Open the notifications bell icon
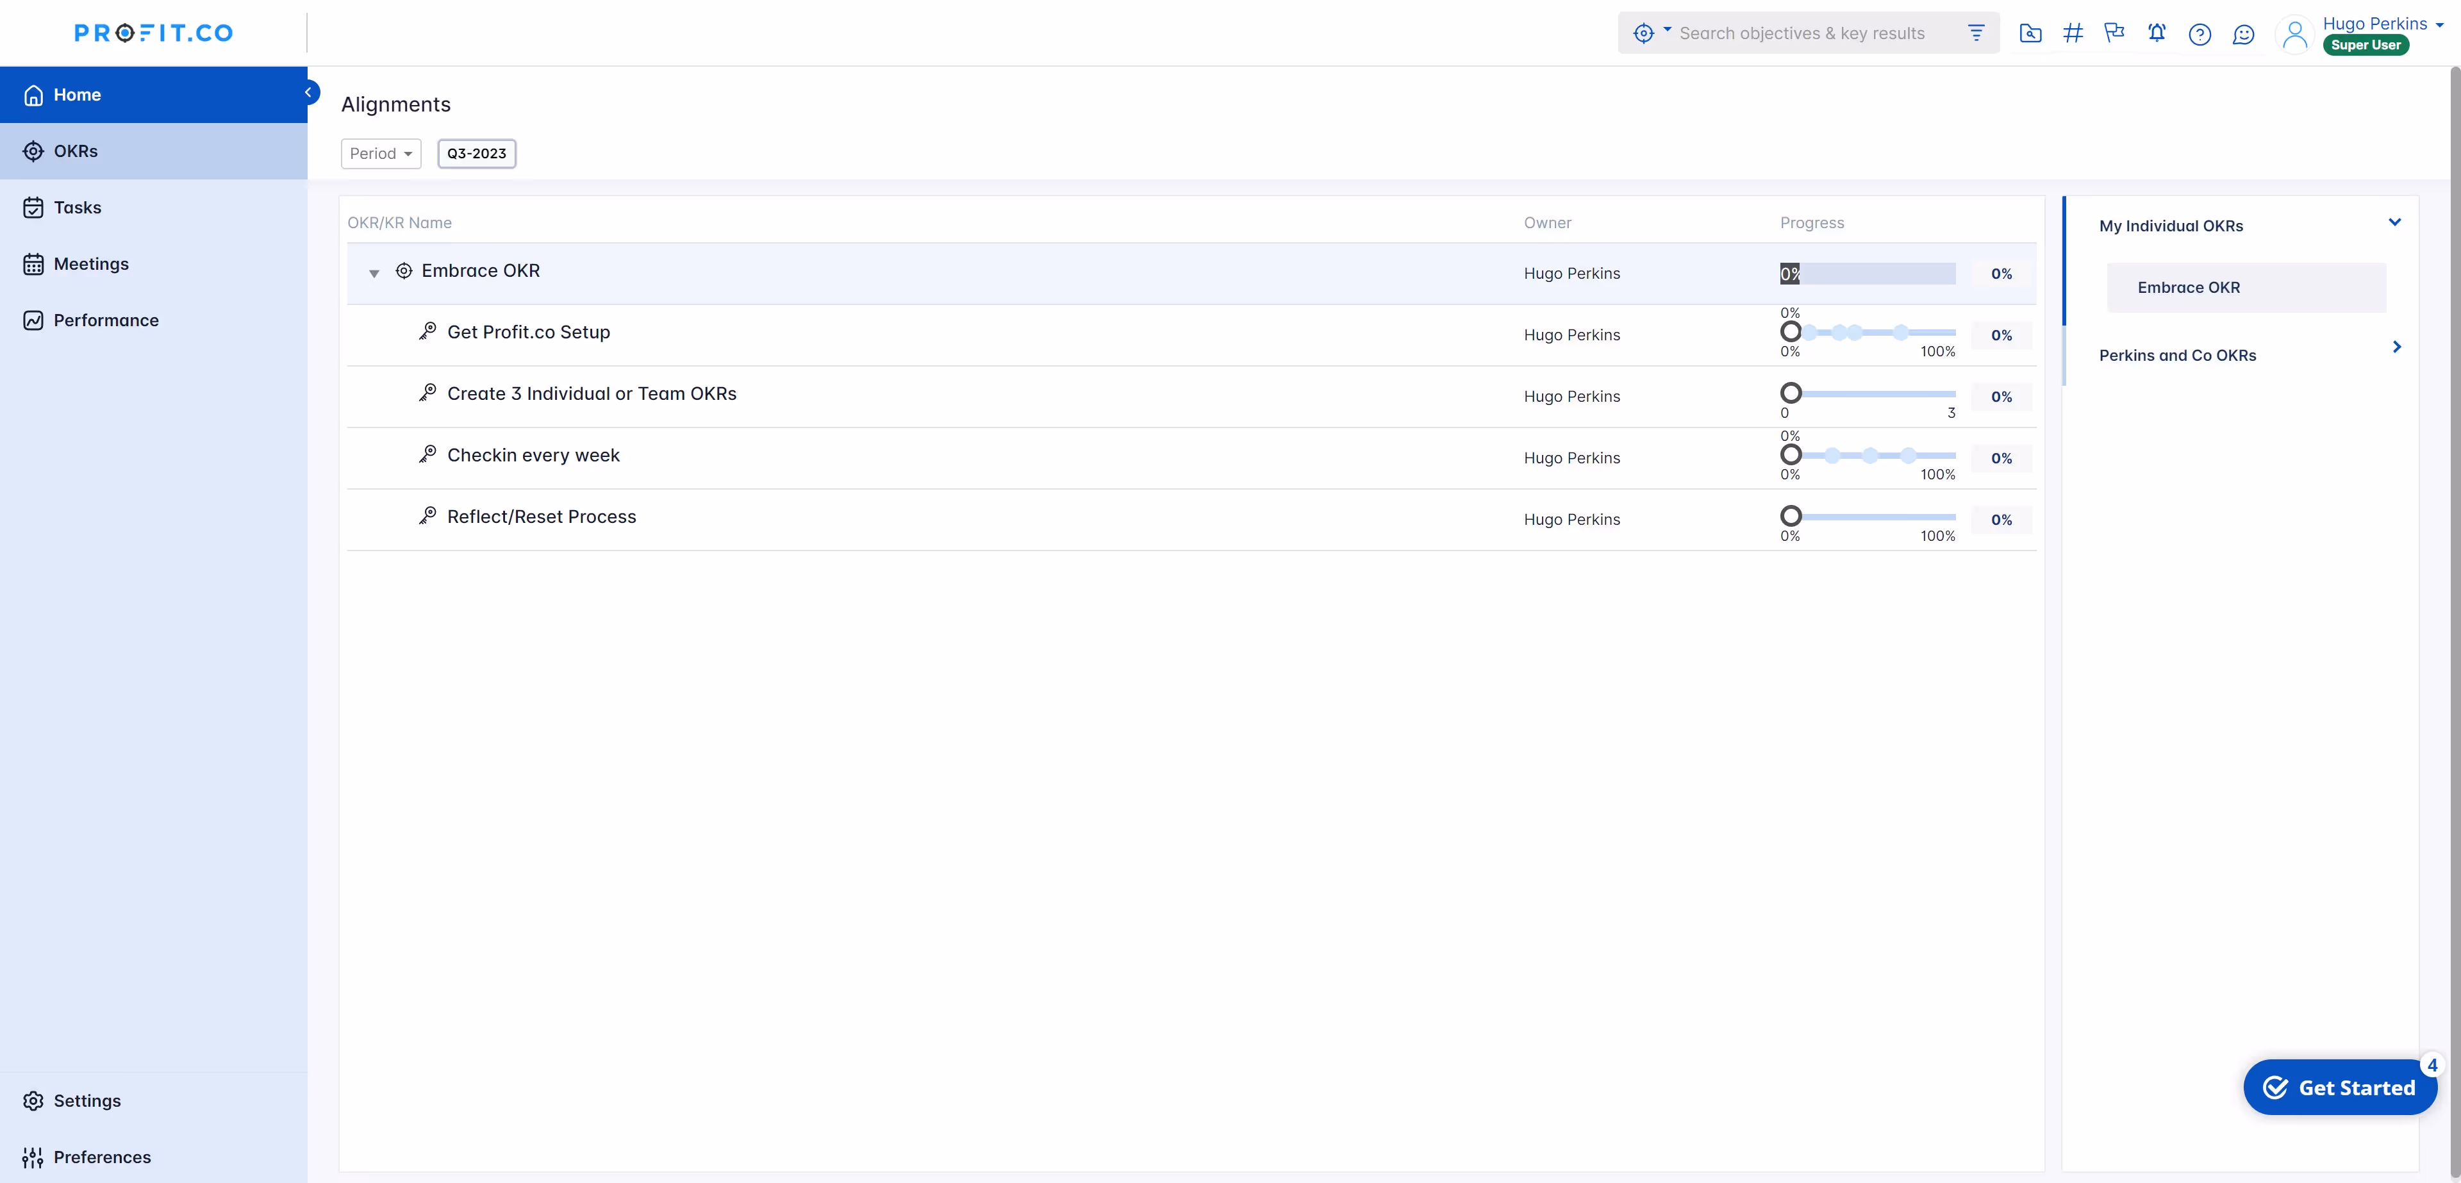 (x=2156, y=33)
